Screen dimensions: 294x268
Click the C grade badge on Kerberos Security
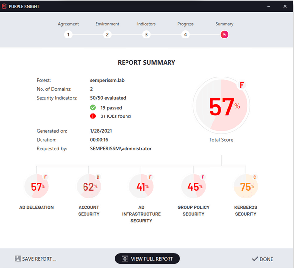coord(254,177)
